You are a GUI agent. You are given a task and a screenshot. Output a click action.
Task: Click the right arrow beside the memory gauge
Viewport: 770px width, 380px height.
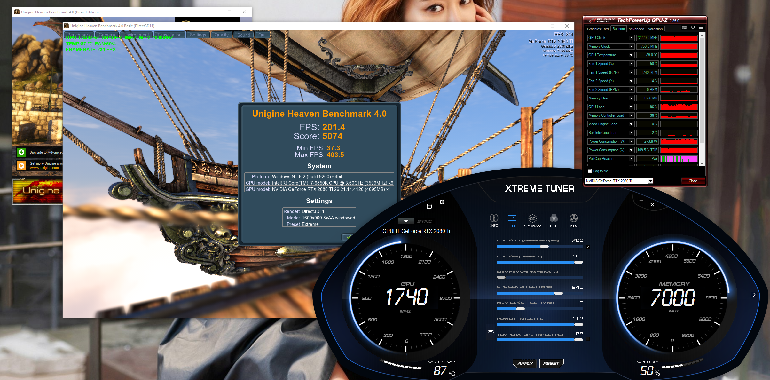[754, 295]
